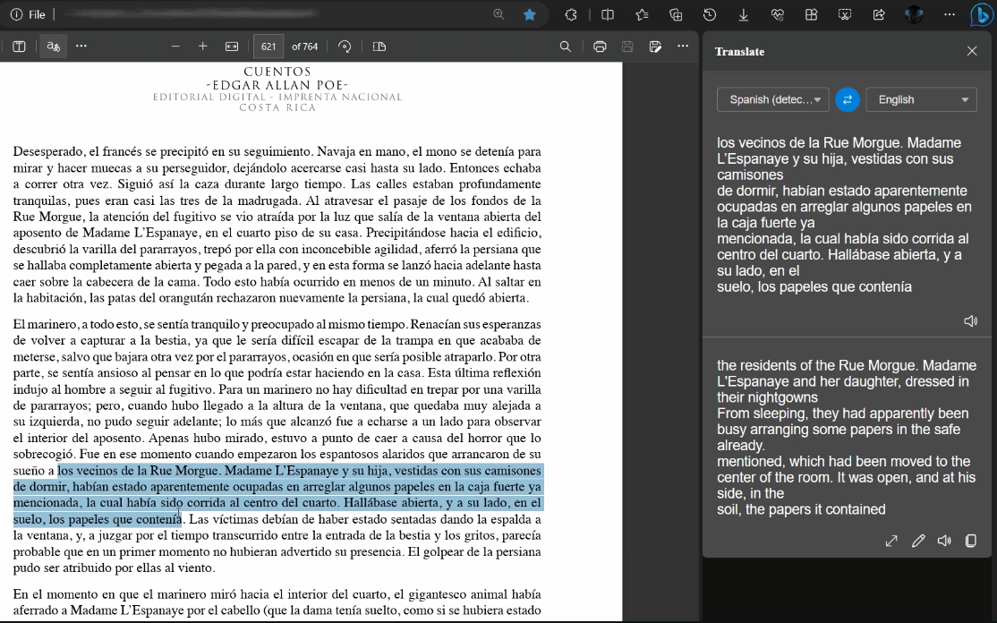Open the zoom magnifier in address bar
The height and width of the screenshot is (623, 997).
498,14
